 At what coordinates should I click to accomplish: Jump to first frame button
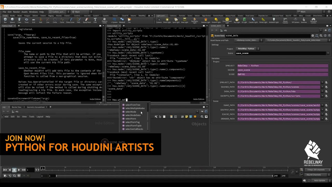coord(5,170)
